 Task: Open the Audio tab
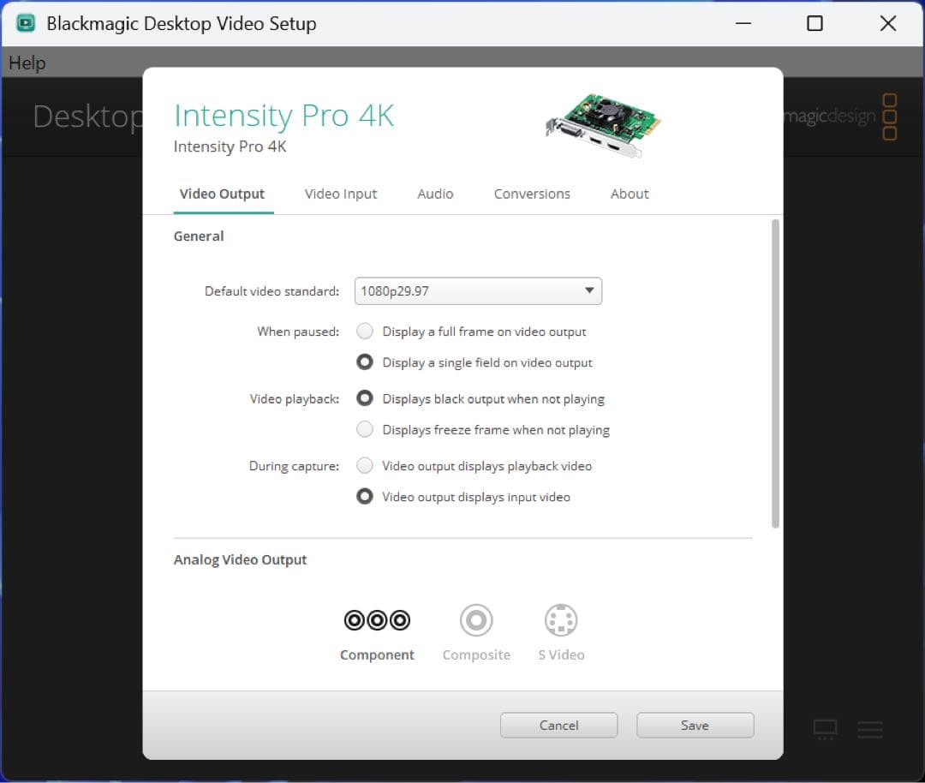point(435,194)
